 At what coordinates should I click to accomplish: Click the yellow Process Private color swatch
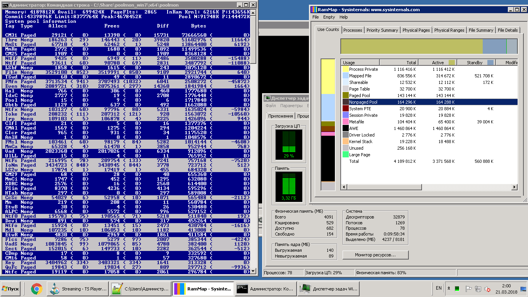coord(345,69)
